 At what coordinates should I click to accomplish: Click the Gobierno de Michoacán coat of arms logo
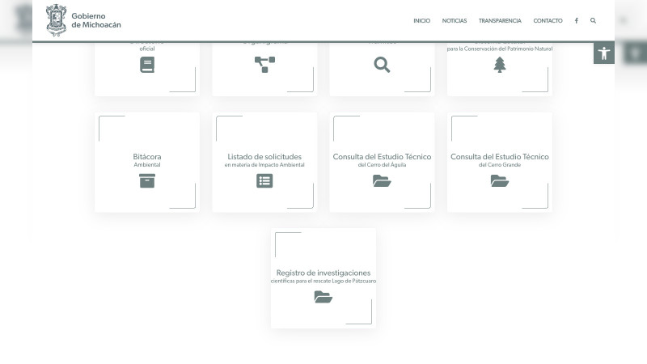pos(56,20)
